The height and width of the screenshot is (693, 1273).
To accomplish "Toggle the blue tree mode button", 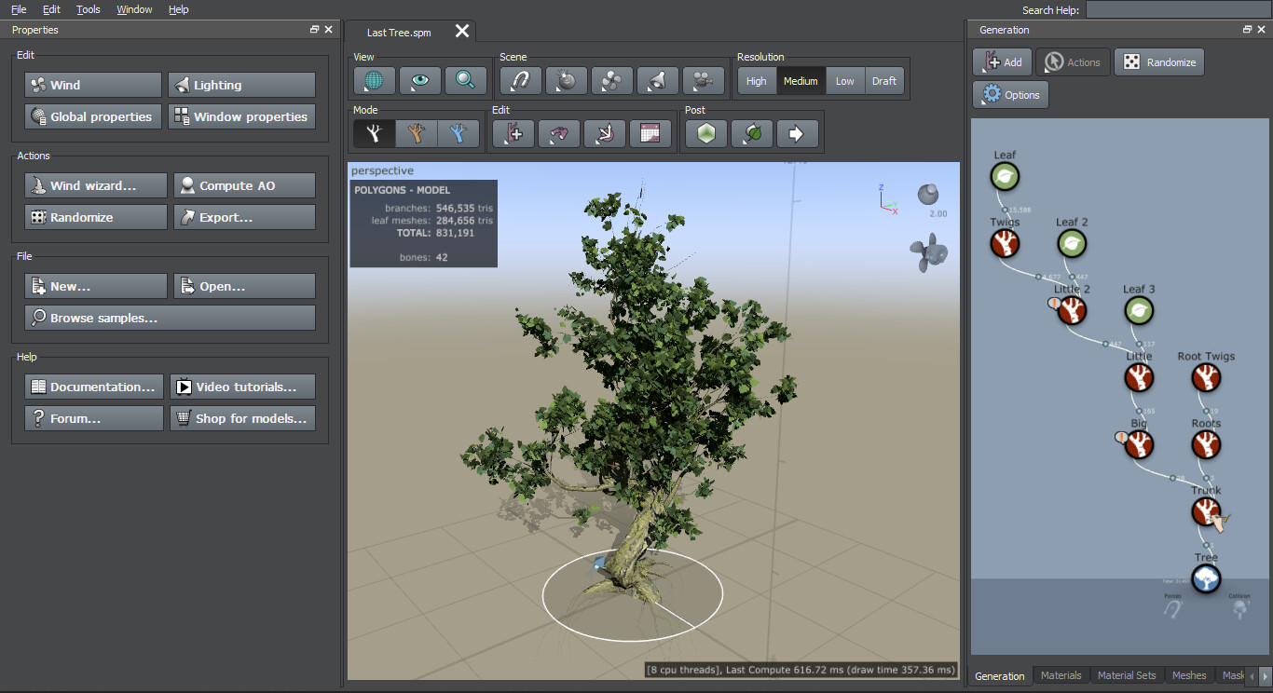I will [x=459, y=134].
